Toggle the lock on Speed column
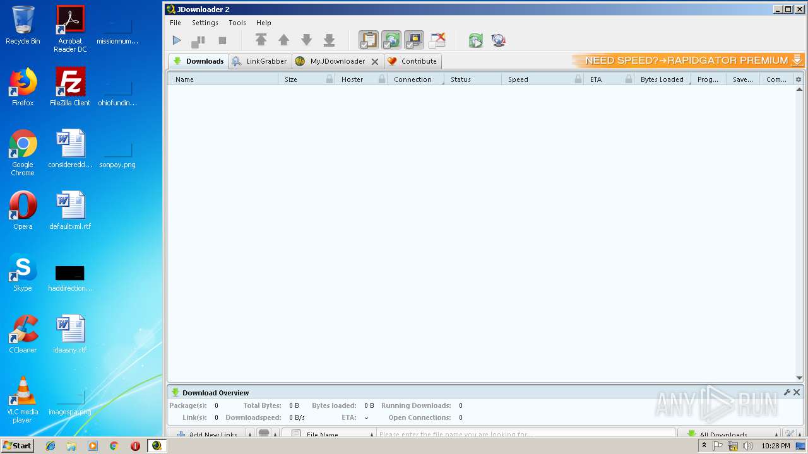This screenshot has height=454, width=808. [578, 79]
